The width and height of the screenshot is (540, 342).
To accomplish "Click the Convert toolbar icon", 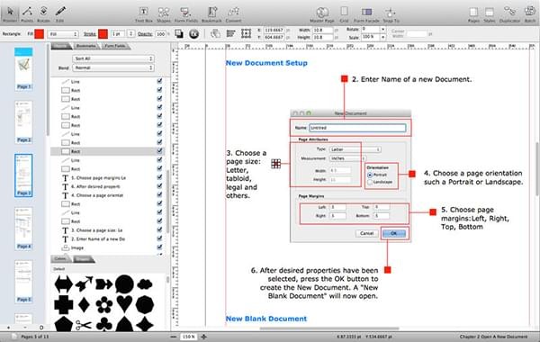I will coord(233,14).
